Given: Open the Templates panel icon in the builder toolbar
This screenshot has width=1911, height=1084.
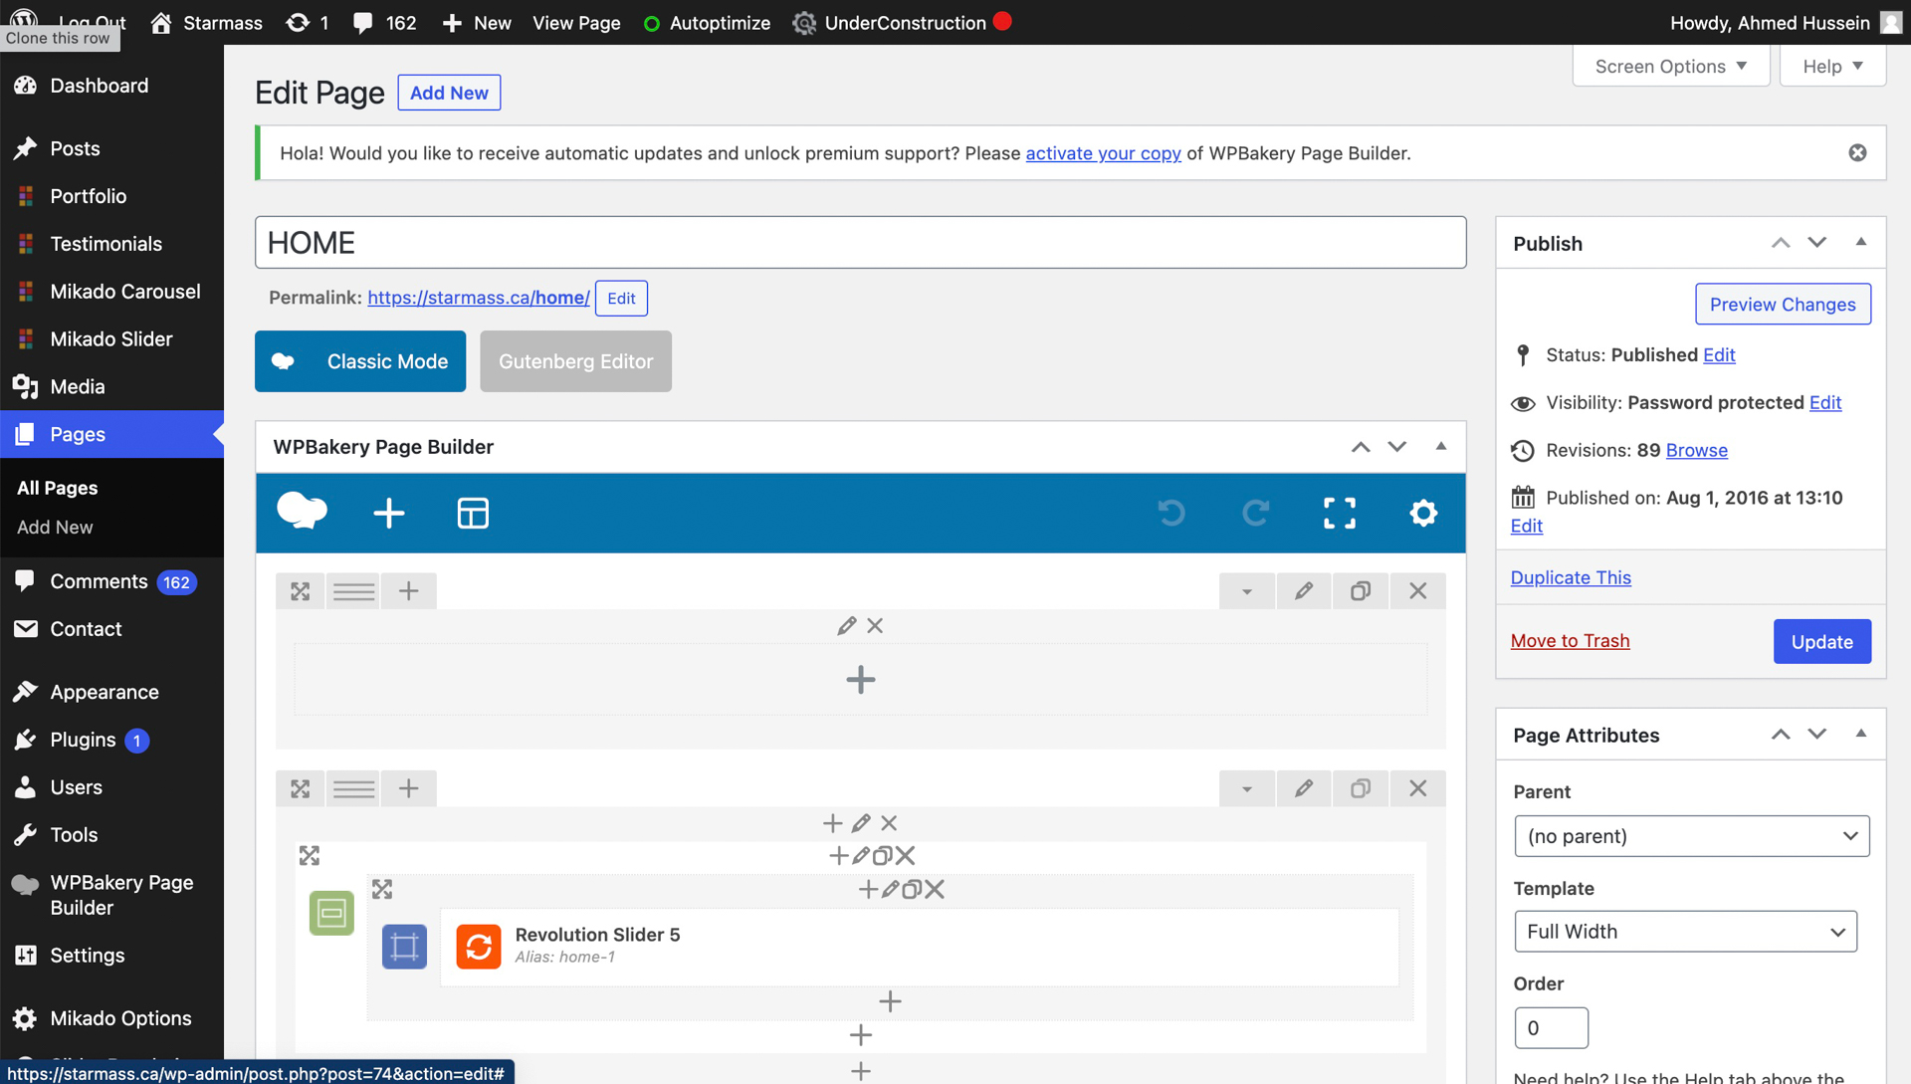Looking at the screenshot, I should click(473, 513).
